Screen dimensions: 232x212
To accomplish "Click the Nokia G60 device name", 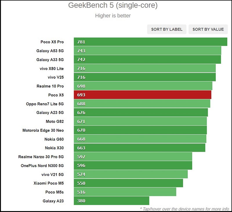I will [x=54, y=139].
